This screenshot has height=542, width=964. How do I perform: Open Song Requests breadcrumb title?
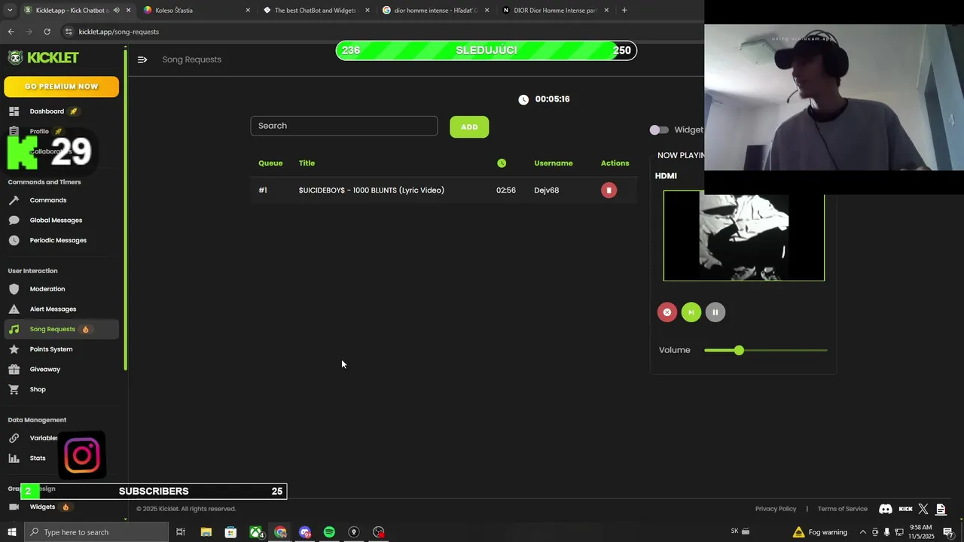192,59
